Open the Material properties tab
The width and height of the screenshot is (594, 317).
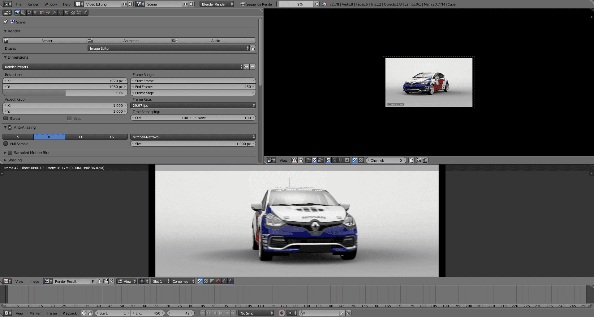(x=67, y=13)
